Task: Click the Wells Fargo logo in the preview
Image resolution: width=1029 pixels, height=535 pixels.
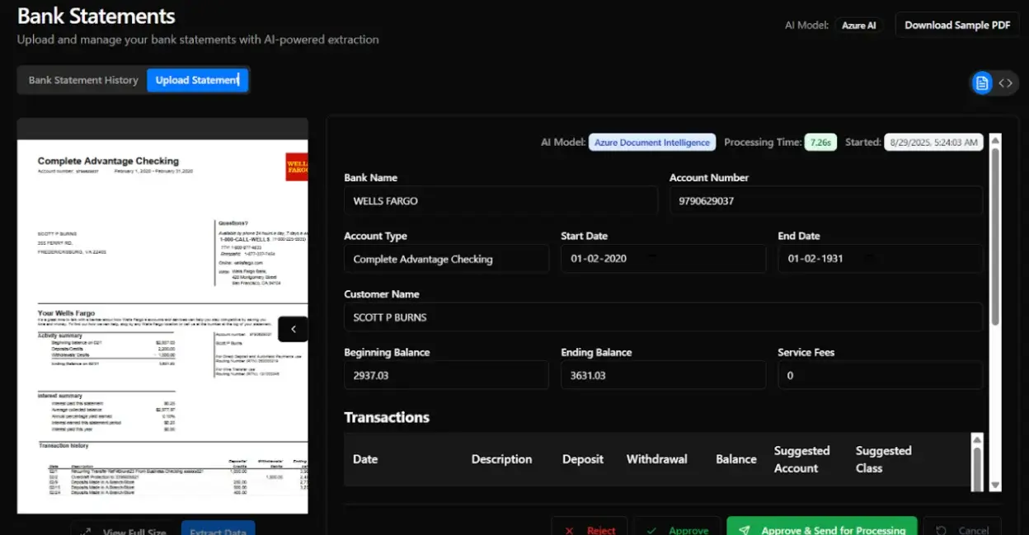Action: point(296,167)
